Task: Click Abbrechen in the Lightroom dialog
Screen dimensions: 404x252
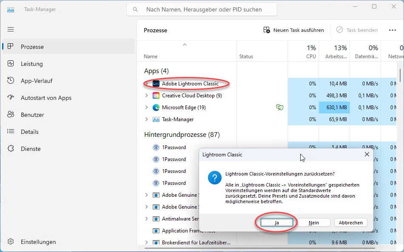Action: [351, 223]
